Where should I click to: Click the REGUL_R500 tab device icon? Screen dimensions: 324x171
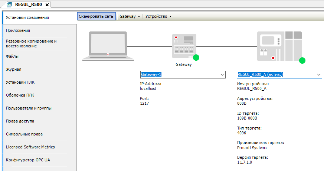[10, 4]
